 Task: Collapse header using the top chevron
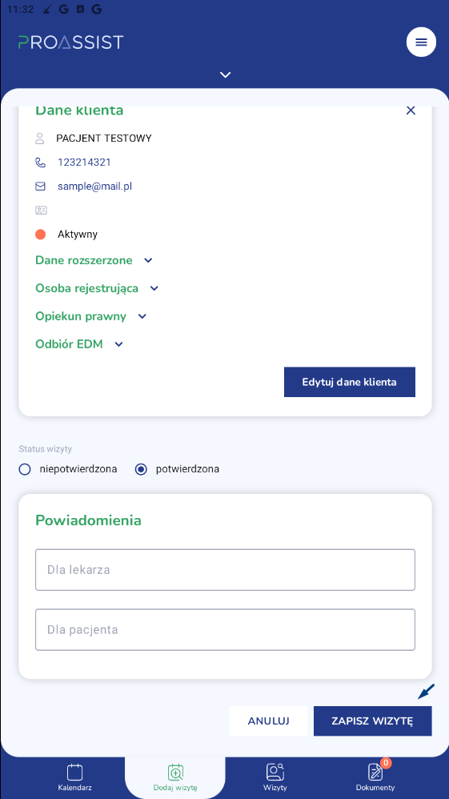225,75
